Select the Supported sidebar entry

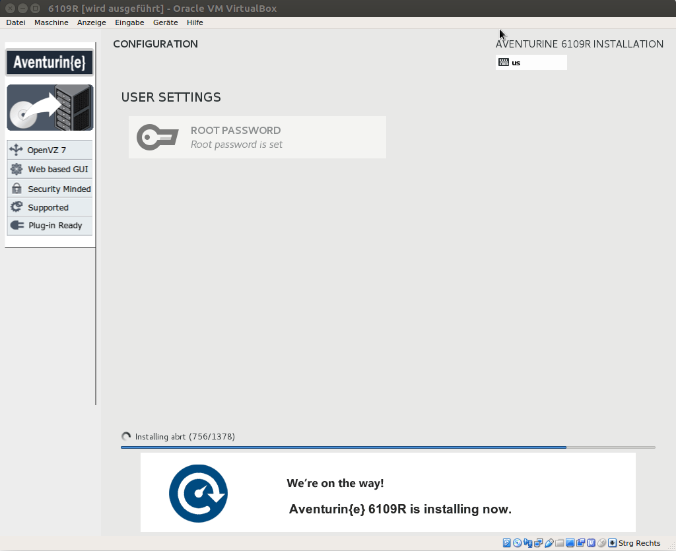tap(50, 207)
